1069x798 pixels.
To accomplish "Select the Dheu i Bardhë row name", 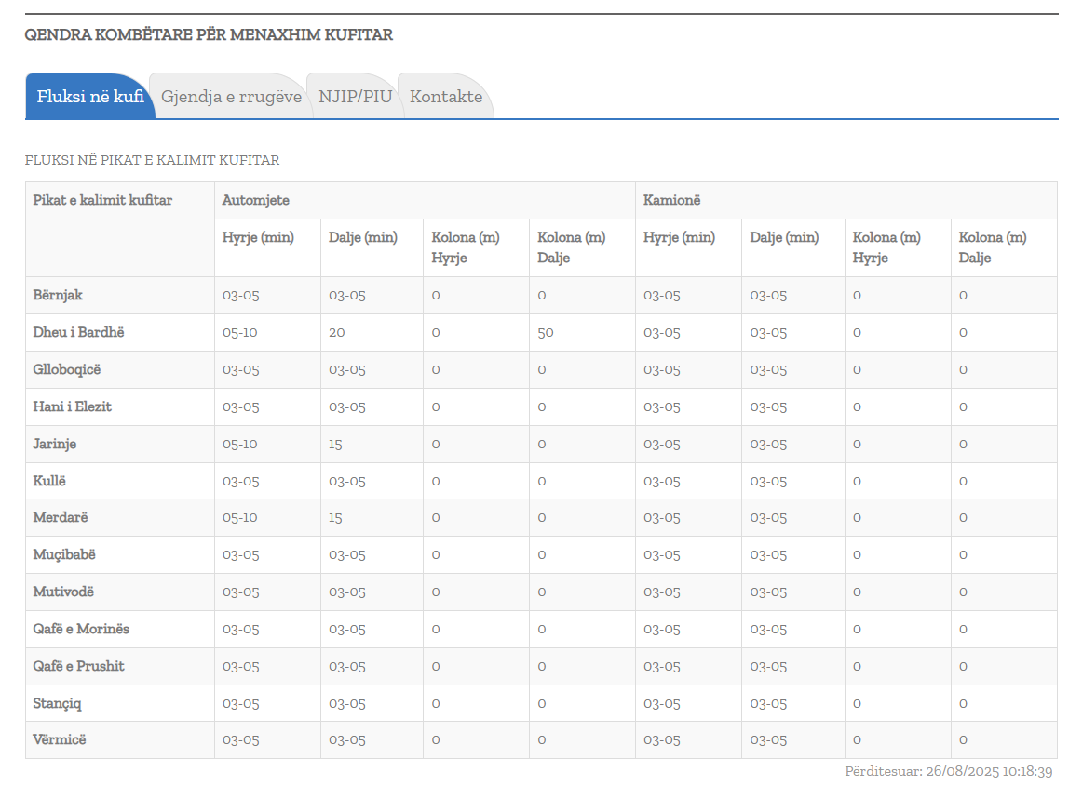I will (x=78, y=332).
